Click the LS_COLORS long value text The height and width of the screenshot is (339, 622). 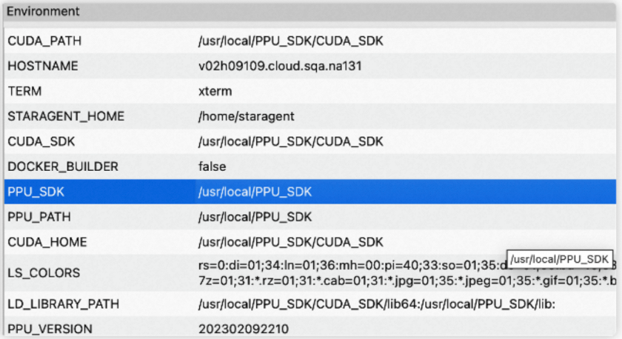pyautogui.click(x=348, y=272)
